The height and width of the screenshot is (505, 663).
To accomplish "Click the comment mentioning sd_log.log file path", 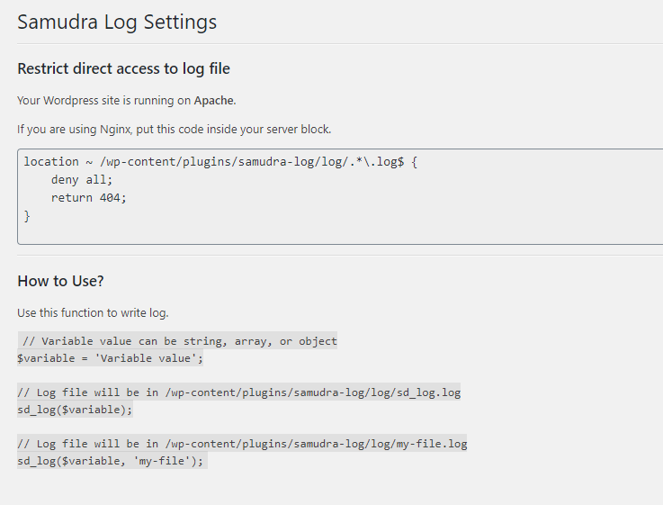I will tap(238, 392).
